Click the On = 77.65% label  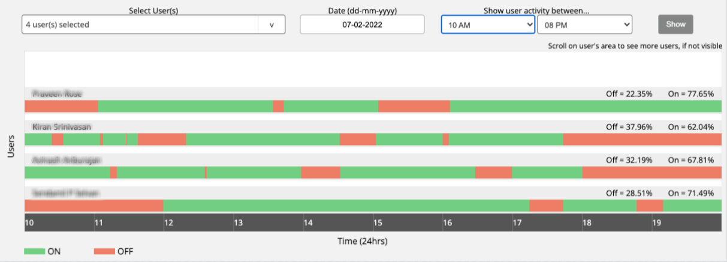point(691,94)
